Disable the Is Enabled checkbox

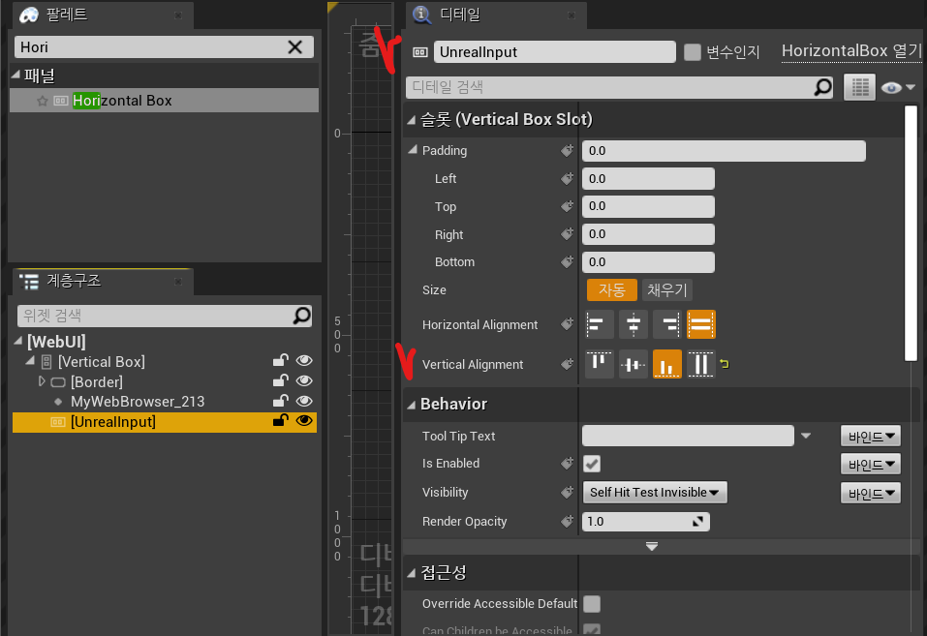(x=591, y=464)
